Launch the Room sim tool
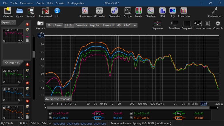Image resolution: width=224 pixels, height=126 pixels. point(184,13)
